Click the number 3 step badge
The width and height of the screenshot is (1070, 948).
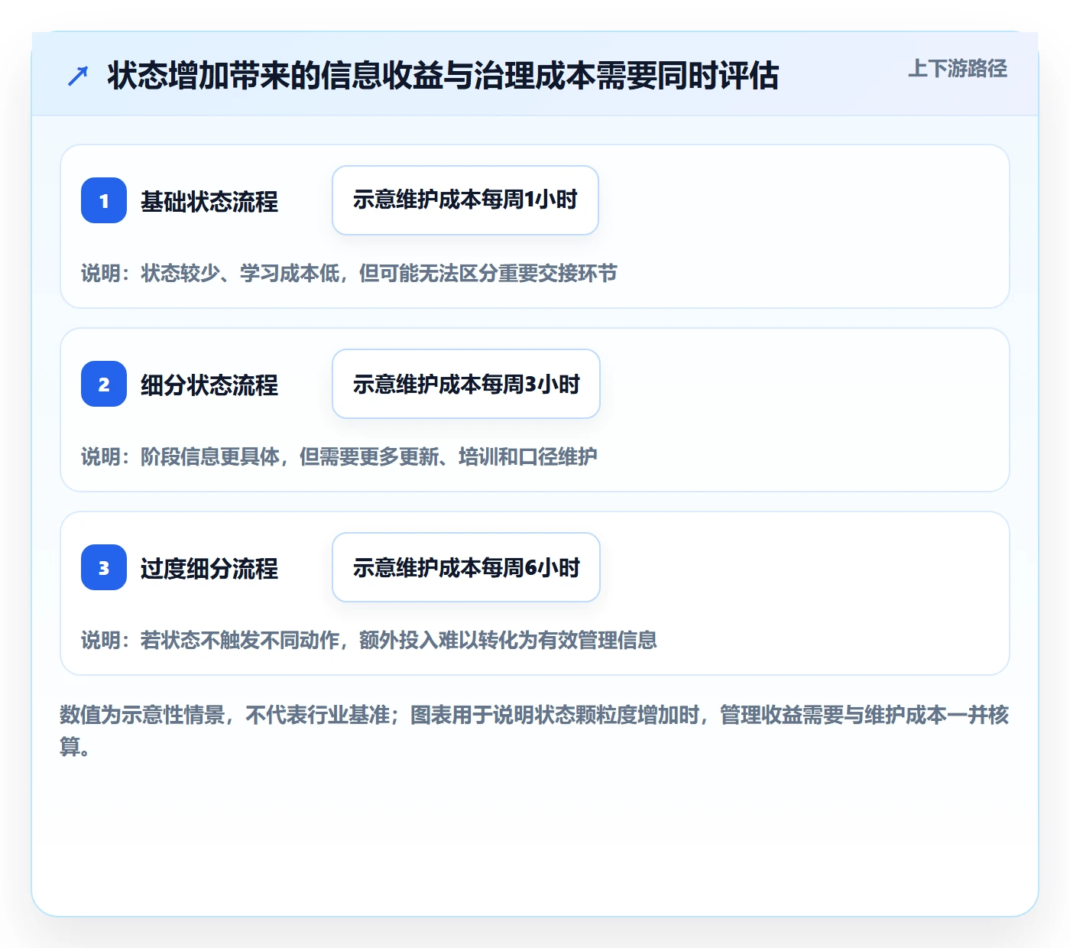pyautogui.click(x=104, y=567)
